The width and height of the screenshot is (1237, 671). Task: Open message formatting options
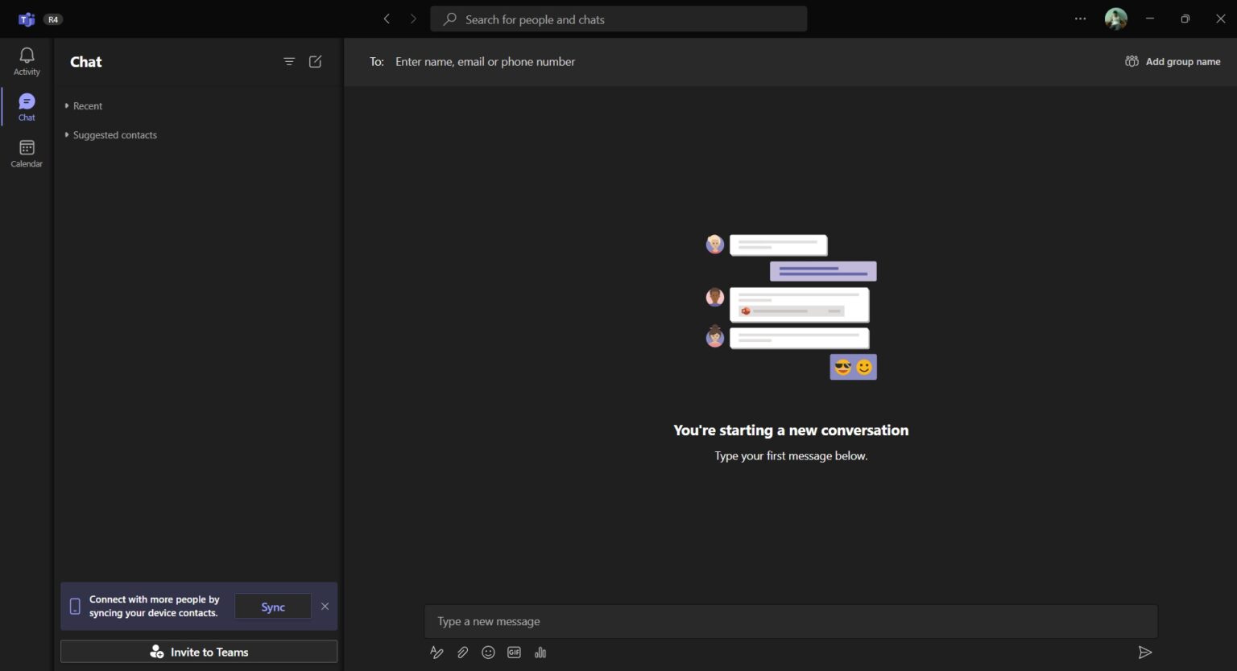(436, 652)
